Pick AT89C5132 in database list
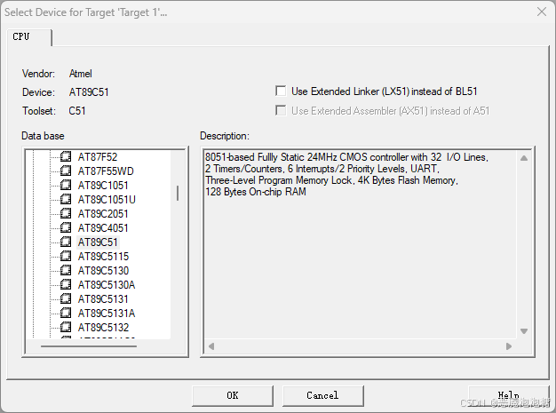The width and height of the screenshot is (556, 413). 103,327
